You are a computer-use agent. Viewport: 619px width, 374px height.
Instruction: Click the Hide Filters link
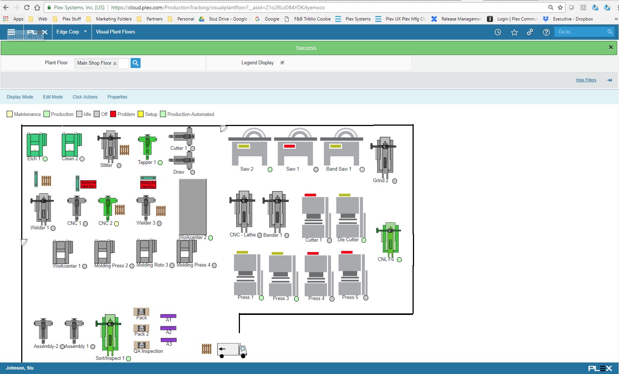pyautogui.click(x=586, y=80)
